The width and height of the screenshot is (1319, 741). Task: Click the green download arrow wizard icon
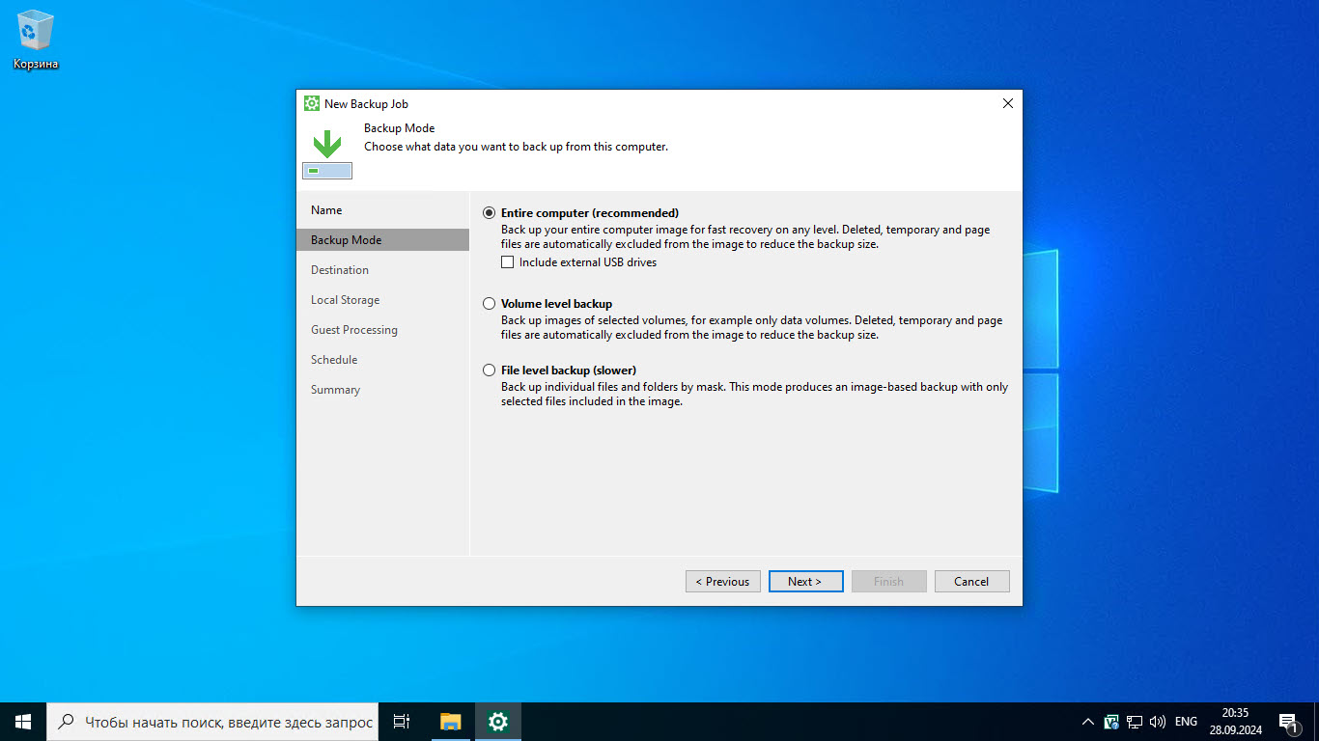point(327,152)
